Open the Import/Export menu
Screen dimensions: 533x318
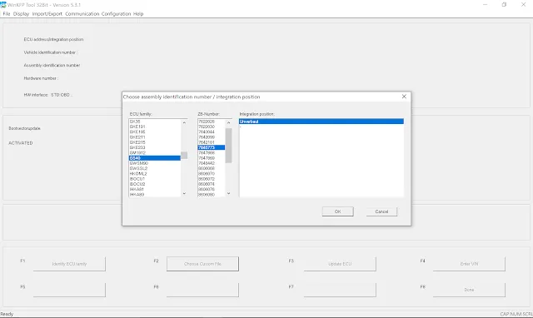[x=47, y=14]
